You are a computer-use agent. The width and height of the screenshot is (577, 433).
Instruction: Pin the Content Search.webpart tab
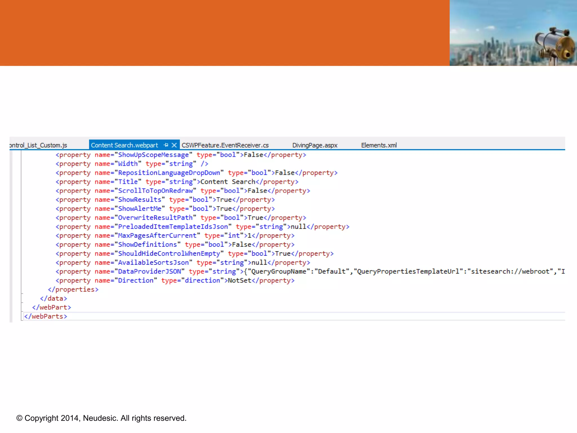(x=166, y=145)
